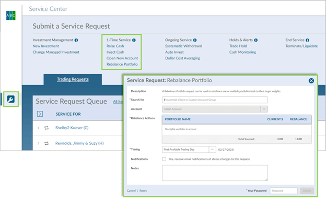The width and height of the screenshot is (326, 198).
Task: Open Systematic Withdrawal service
Action: tap(183, 46)
